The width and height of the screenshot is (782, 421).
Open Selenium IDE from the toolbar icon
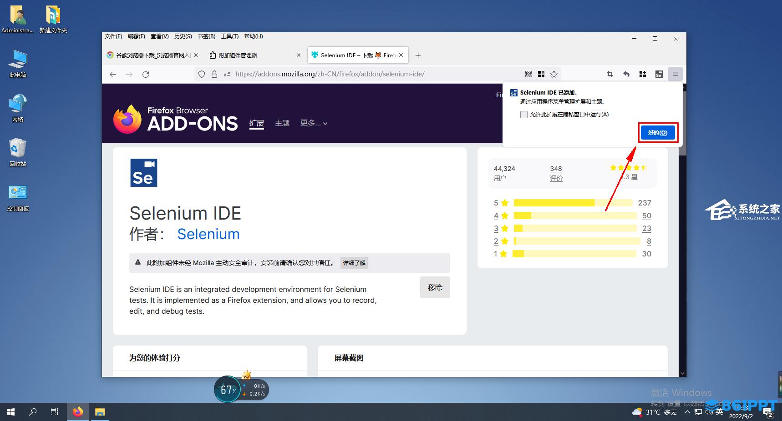pyautogui.click(x=659, y=74)
